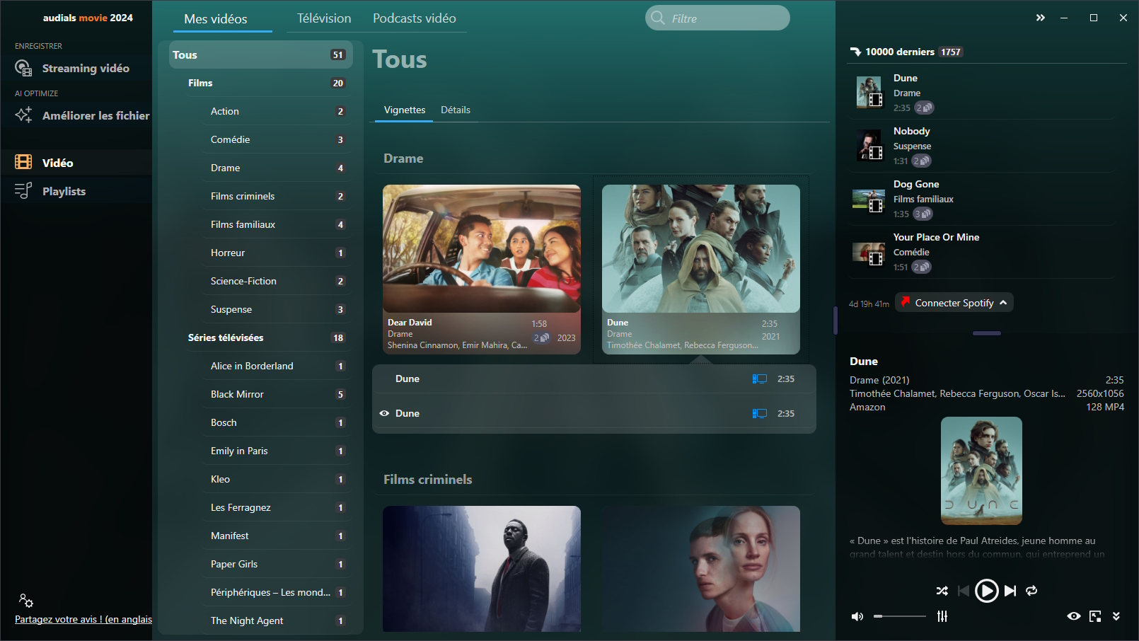Switch to Podcasts vidéo tab
This screenshot has width=1139, height=641.
[415, 18]
